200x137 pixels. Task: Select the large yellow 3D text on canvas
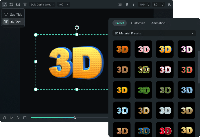[76, 62]
